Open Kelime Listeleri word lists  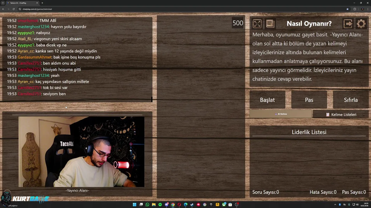point(341,115)
